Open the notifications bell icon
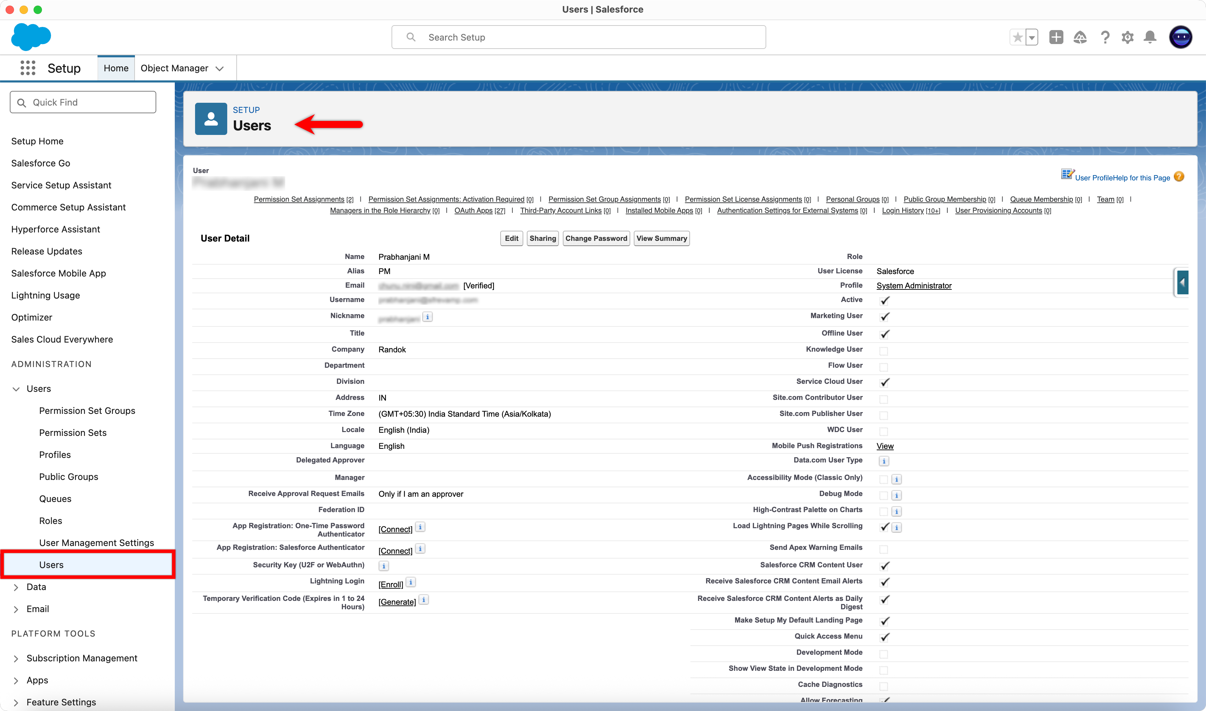The height and width of the screenshot is (711, 1206). [x=1150, y=37]
